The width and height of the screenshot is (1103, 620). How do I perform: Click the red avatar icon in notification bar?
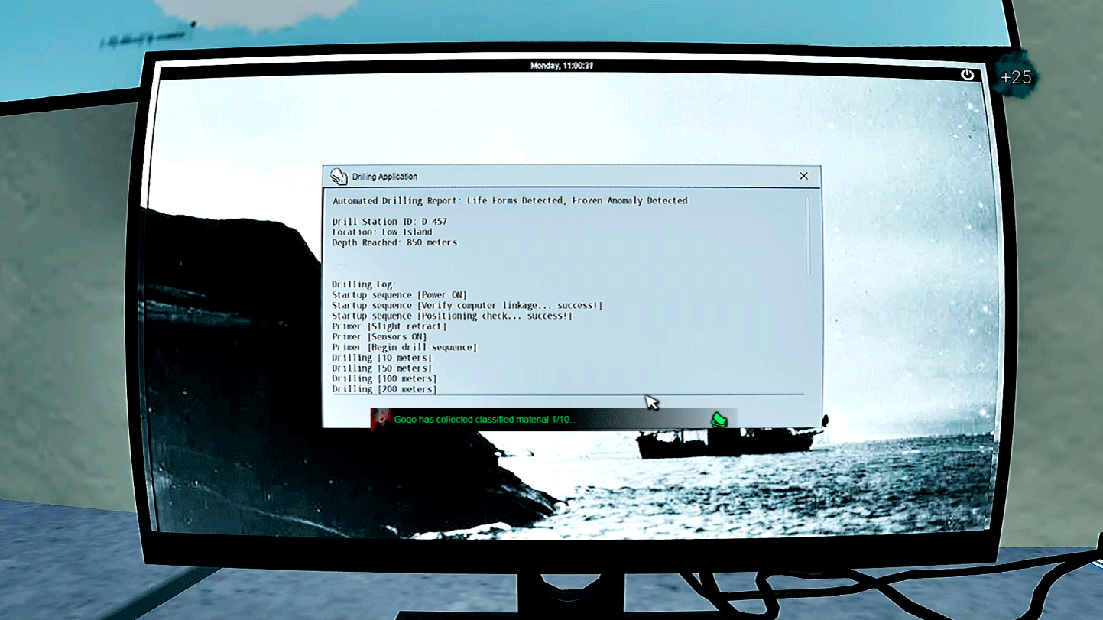(381, 419)
